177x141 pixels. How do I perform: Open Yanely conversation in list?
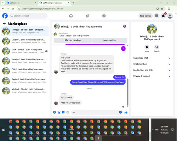pos(25,61)
